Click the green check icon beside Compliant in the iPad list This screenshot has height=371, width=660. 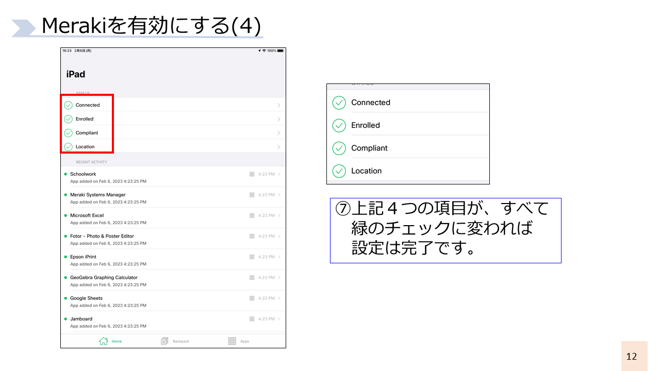pyautogui.click(x=68, y=133)
